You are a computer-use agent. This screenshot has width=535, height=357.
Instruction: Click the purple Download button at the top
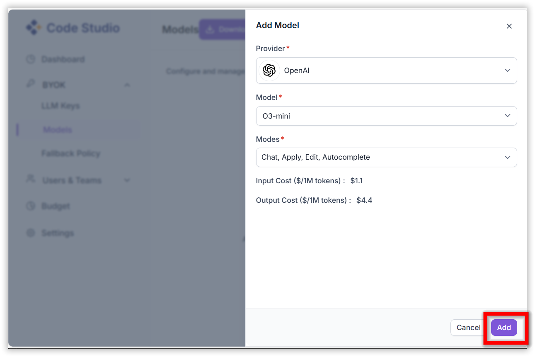click(x=224, y=29)
